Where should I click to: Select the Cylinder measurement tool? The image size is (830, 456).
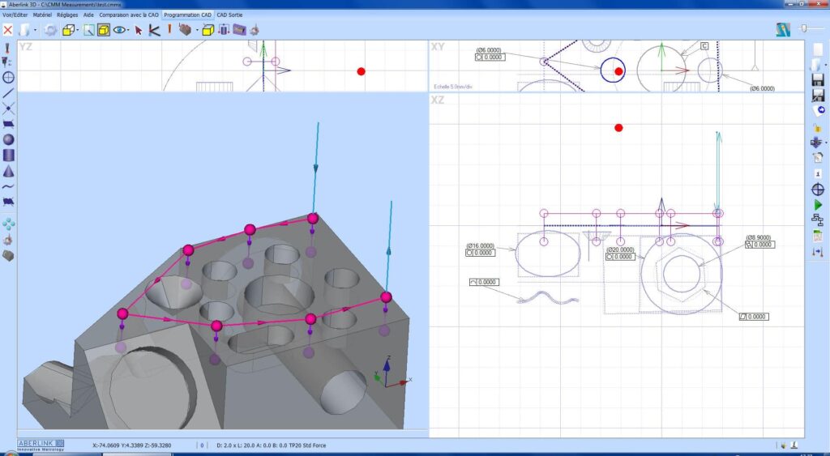(x=8, y=156)
